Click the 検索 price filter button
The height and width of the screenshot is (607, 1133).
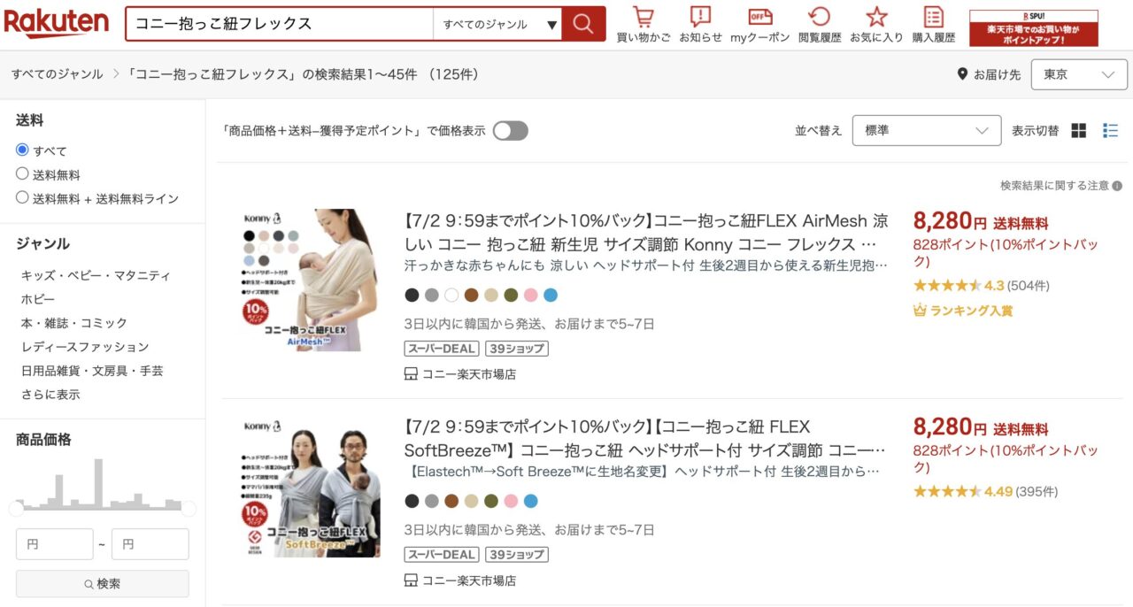(x=103, y=584)
